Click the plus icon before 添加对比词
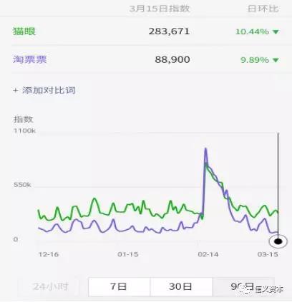The width and height of the screenshot is (292, 302). (x=16, y=91)
